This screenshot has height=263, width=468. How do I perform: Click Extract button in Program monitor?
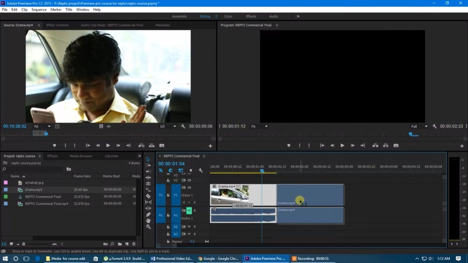[x=386, y=146]
